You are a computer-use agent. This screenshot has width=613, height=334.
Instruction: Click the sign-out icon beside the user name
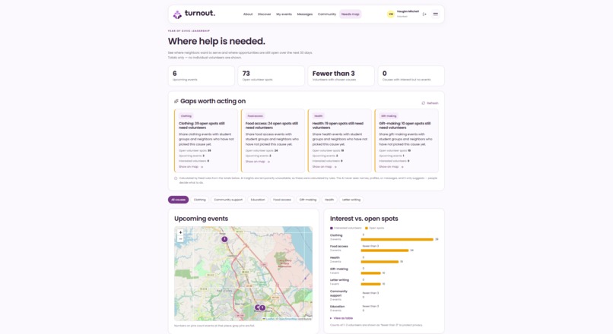(424, 14)
